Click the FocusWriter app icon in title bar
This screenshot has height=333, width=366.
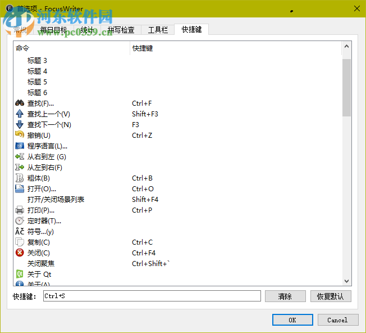(10, 8)
